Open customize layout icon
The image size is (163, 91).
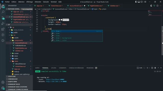(x=145, y=2)
